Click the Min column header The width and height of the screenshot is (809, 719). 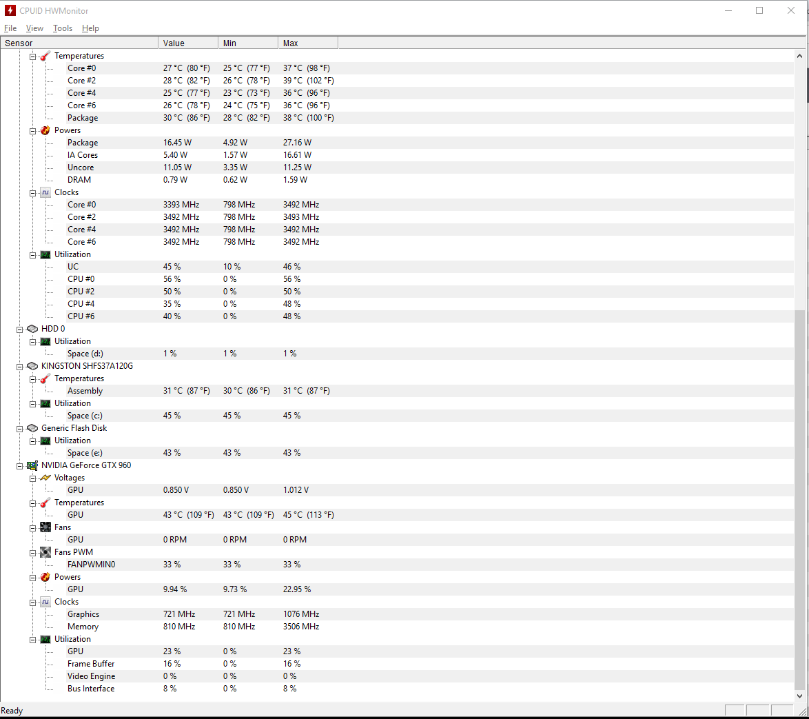coord(248,43)
